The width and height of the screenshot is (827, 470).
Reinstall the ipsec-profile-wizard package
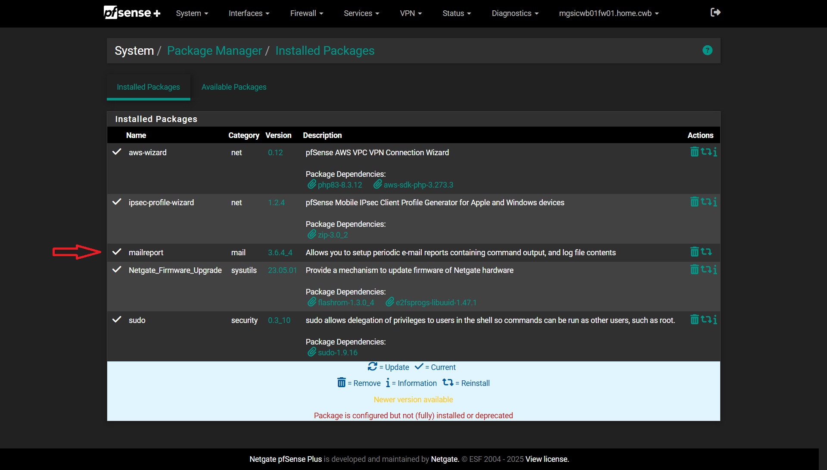click(x=706, y=202)
